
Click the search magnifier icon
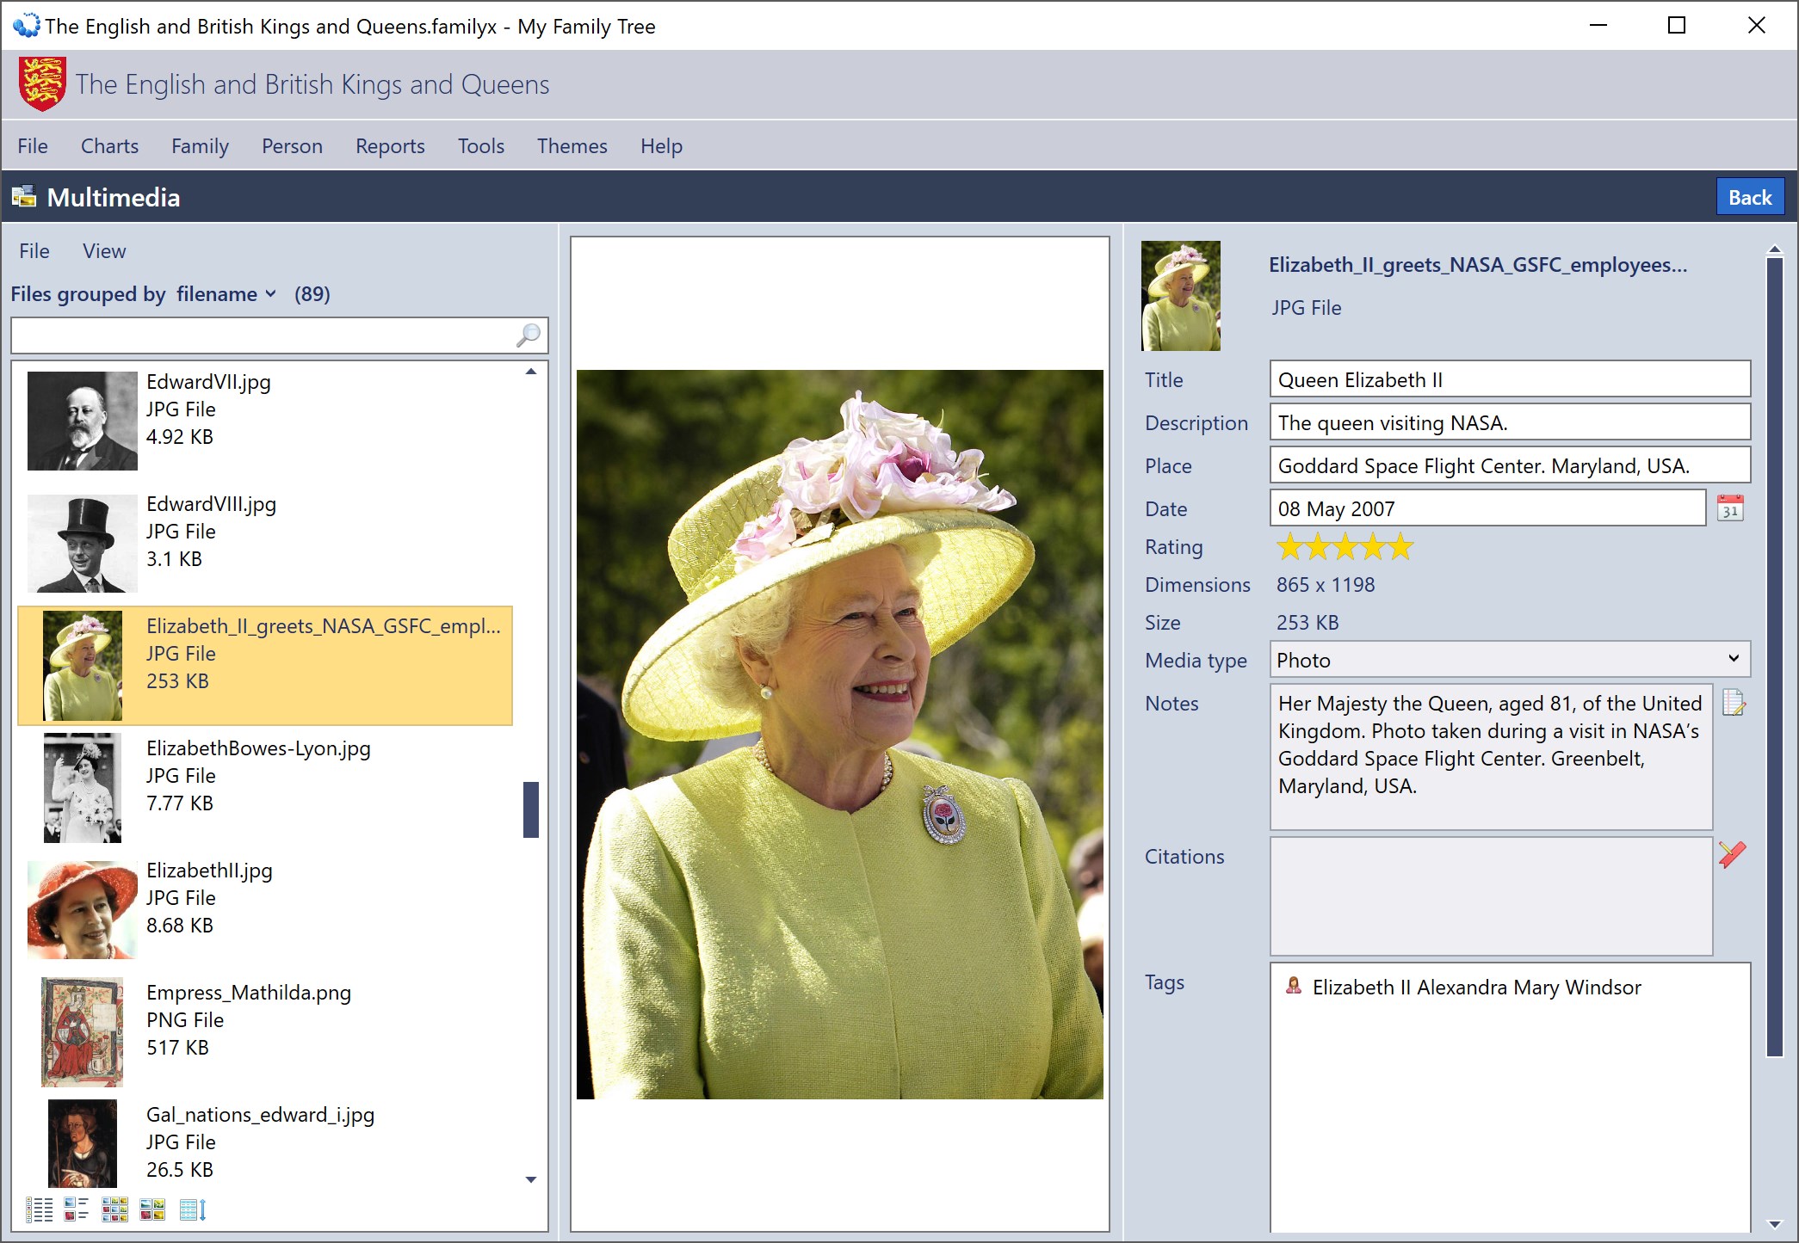coord(529,335)
